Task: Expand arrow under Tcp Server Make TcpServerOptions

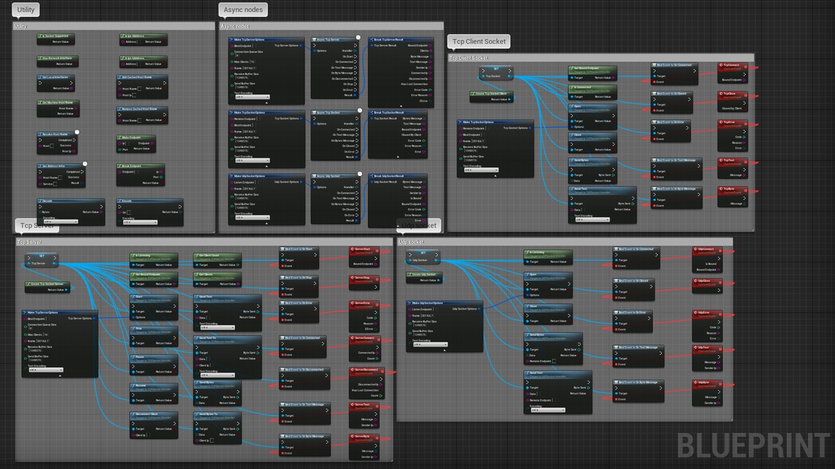Action: click(x=60, y=375)
